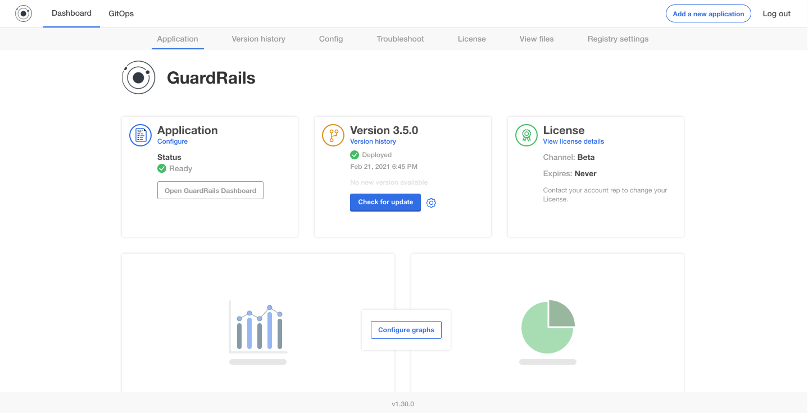Click the large GuardRails application logo
808x413 pixels.
point(138,77)
